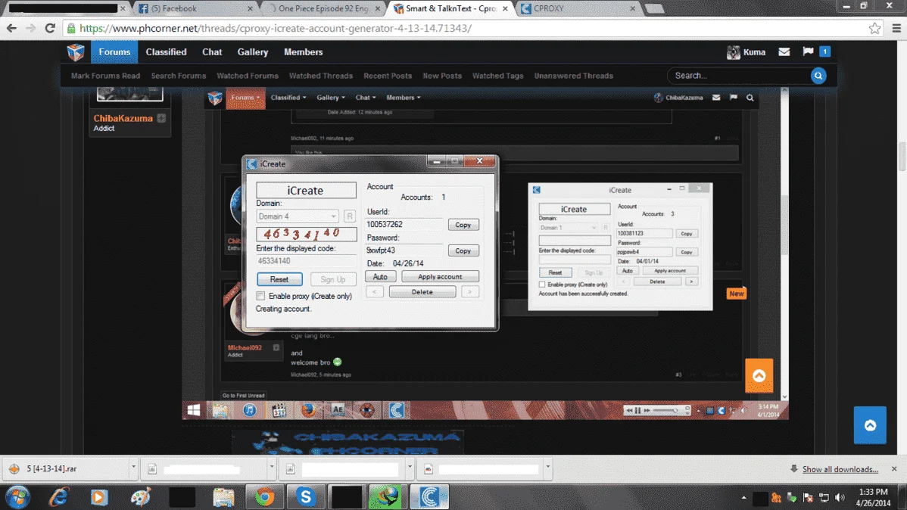This screenshot has width=907, height=510.
Task: Copy the password 9xwfpt43
Action: tap(463, 251)
